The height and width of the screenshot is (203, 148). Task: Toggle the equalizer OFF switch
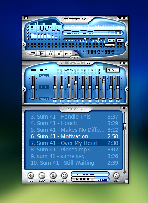click(33, 70)
